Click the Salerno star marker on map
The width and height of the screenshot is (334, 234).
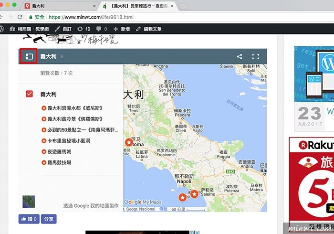tap(194, 194)
